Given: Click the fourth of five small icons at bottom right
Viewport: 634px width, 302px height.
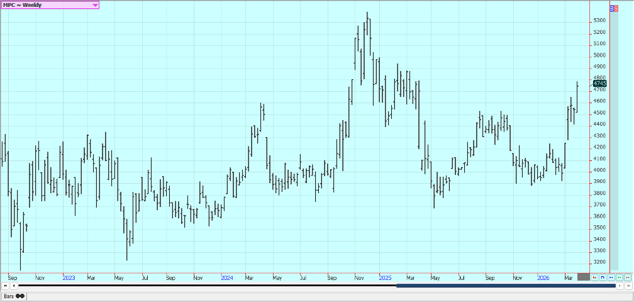Looking at the screenshot, I should (619, 277).
